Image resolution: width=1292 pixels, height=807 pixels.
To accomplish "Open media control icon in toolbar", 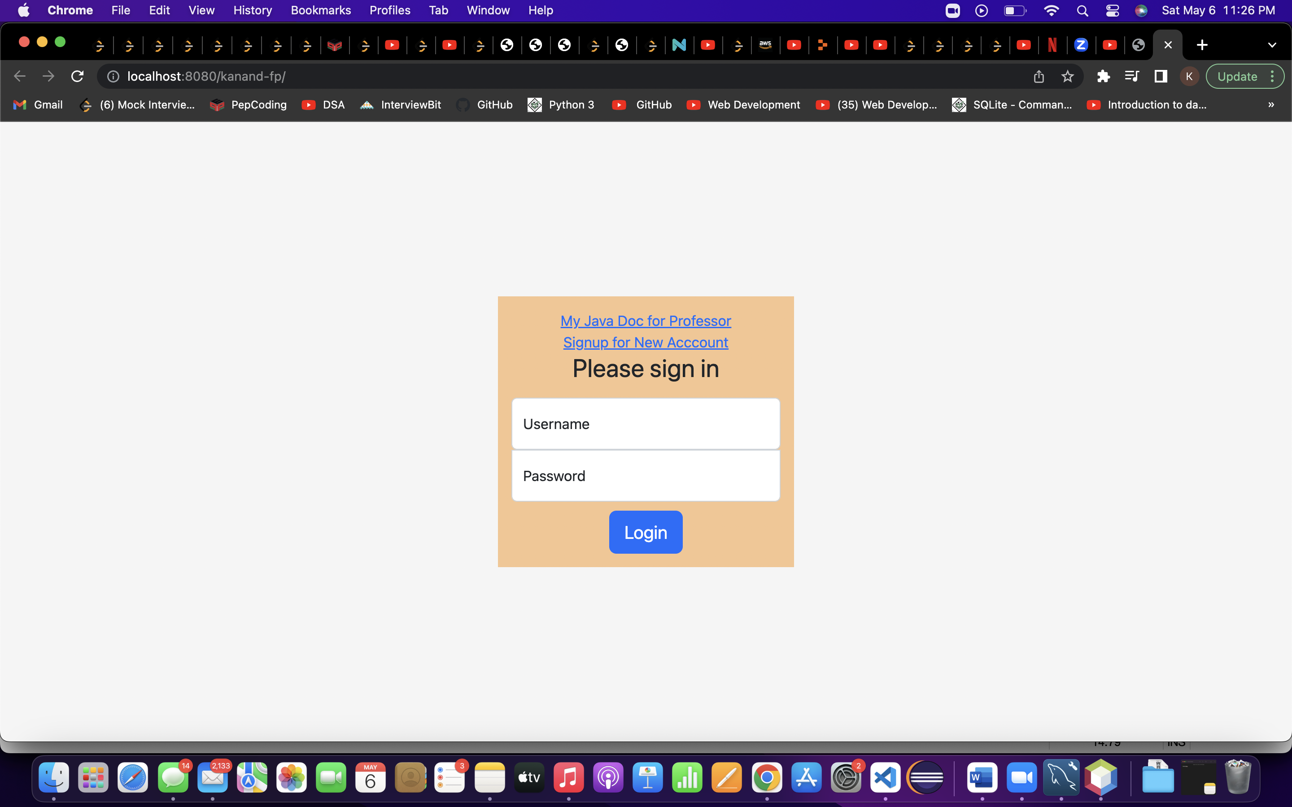I will 1131,76.
